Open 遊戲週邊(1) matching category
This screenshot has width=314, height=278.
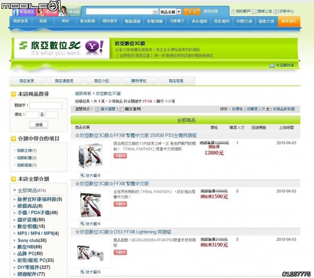tap(26, 165)
